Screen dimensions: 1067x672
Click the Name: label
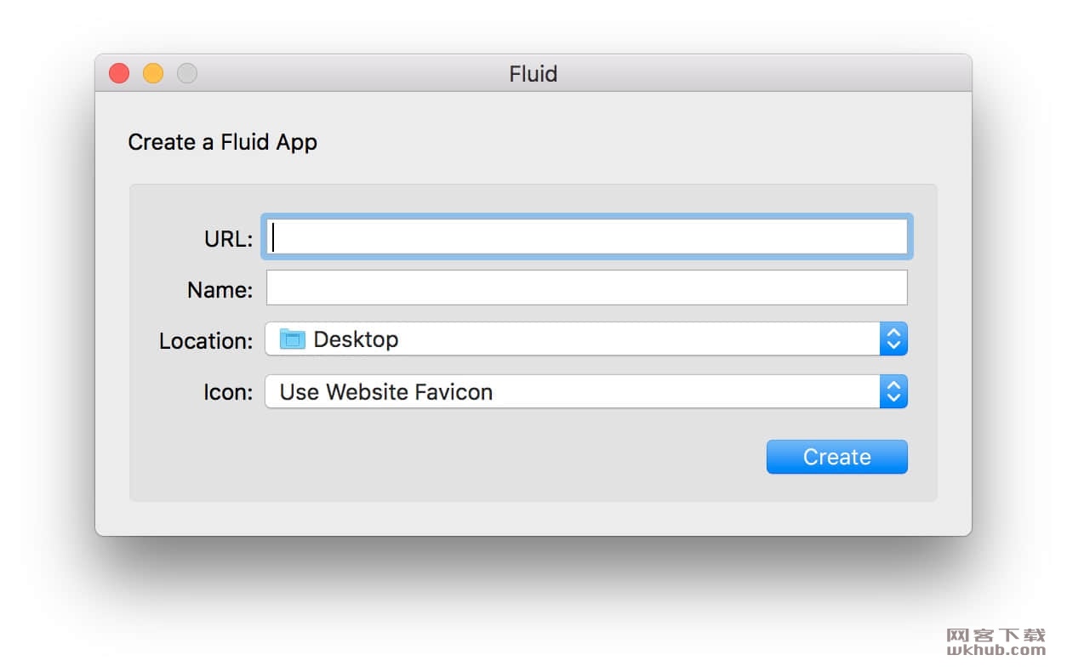220,290
